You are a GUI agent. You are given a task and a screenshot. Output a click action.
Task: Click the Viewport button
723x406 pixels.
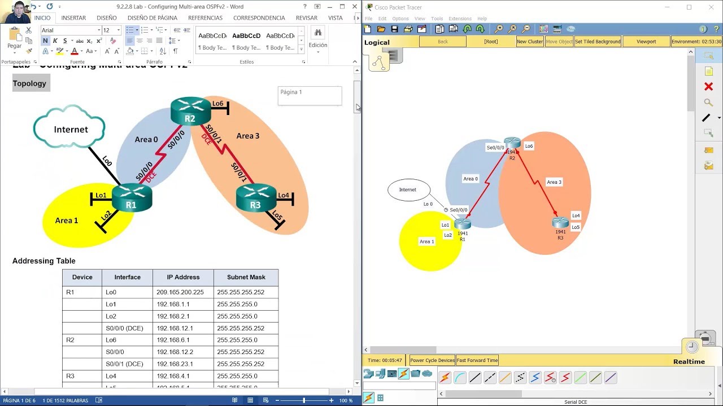click(x=646, y=41)
